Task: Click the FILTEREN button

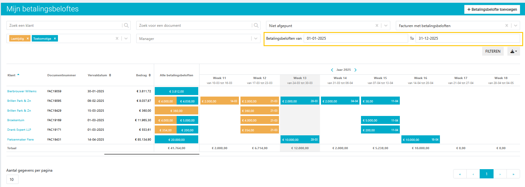Action: [493, 51]
